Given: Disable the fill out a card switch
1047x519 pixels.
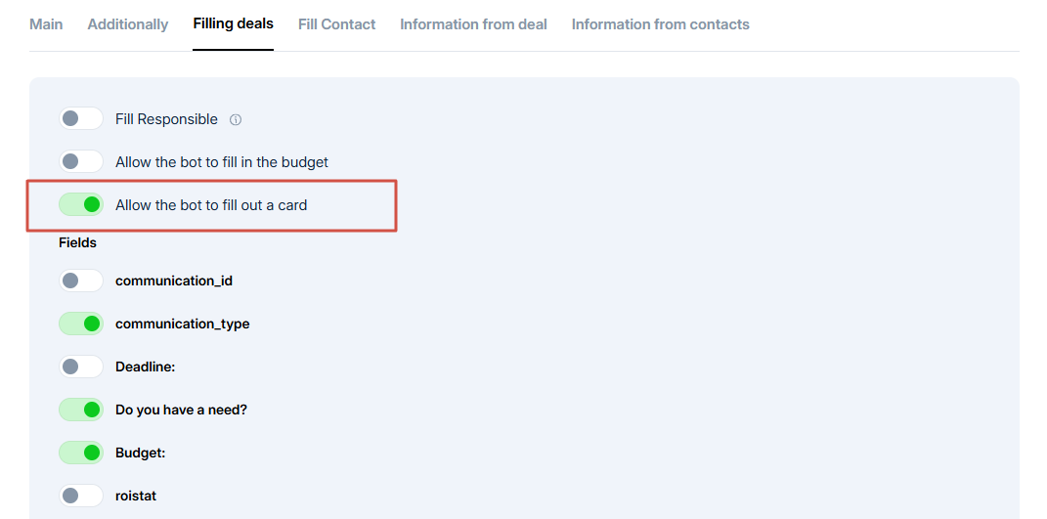Looking at the screenshot, I should [81, 205].
